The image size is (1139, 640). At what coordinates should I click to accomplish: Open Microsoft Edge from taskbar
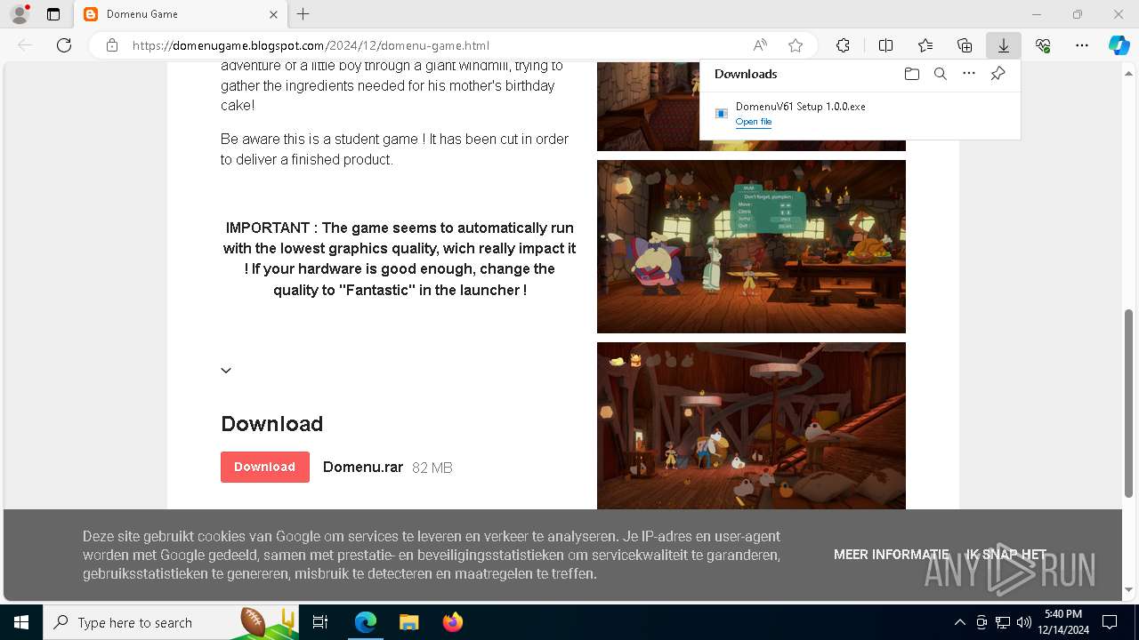(366, 622)
